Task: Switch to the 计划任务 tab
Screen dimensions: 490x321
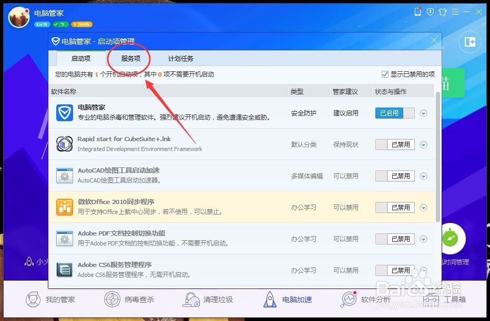Action: (x=181, y=58)
